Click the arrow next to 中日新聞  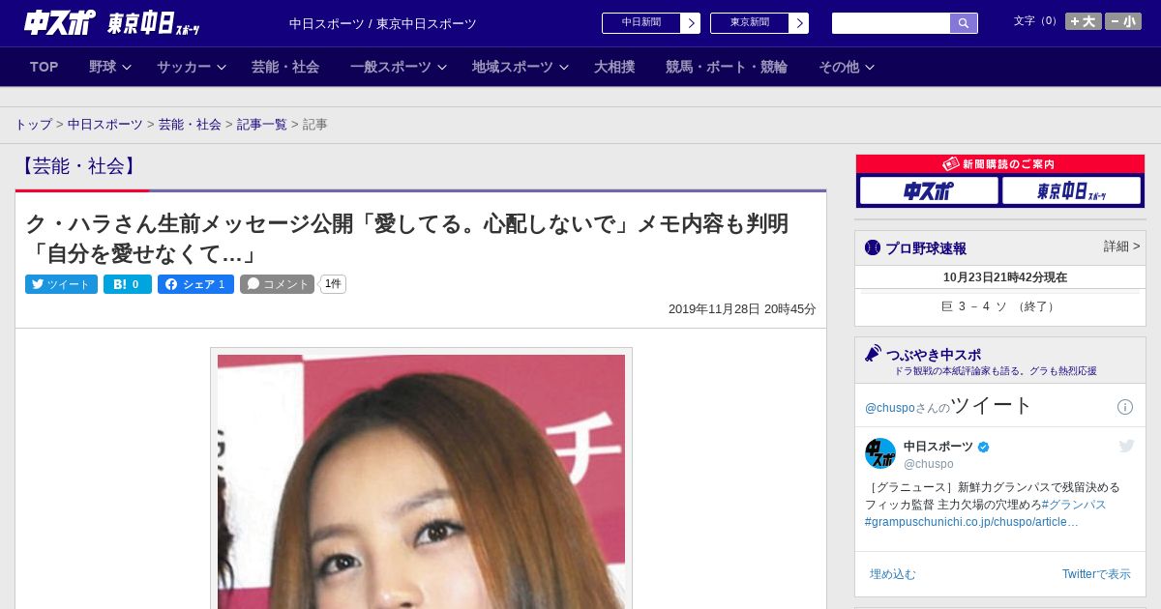tap(691, 23)
